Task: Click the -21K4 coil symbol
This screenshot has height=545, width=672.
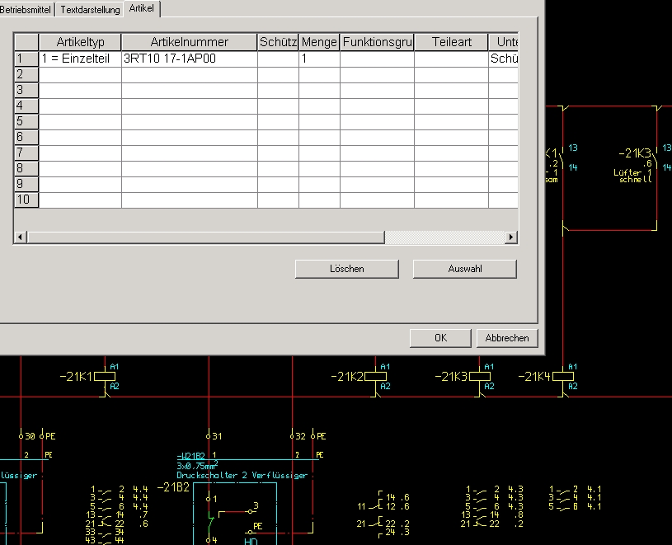Action: coord(562,376)
